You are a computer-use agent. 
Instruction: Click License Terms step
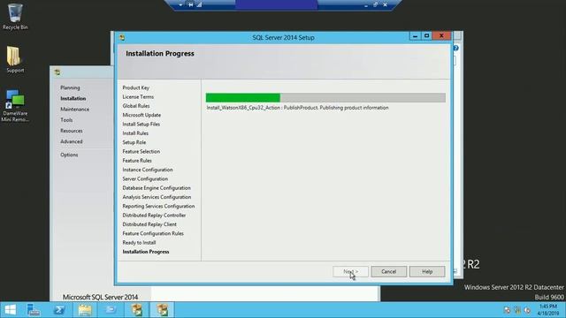(x=138, y=96)
